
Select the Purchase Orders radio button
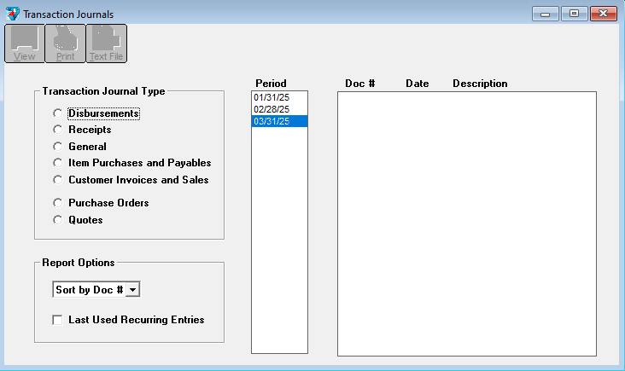58,203
